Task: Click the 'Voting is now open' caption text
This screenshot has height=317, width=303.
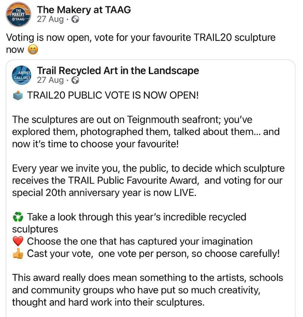Action: [141, 44]
